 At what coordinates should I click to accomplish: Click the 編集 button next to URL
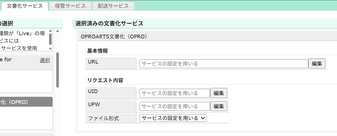pyautogui.click(x=317, y=64)
